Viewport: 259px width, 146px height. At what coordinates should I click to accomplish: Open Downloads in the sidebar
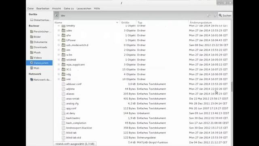[39, 47]
